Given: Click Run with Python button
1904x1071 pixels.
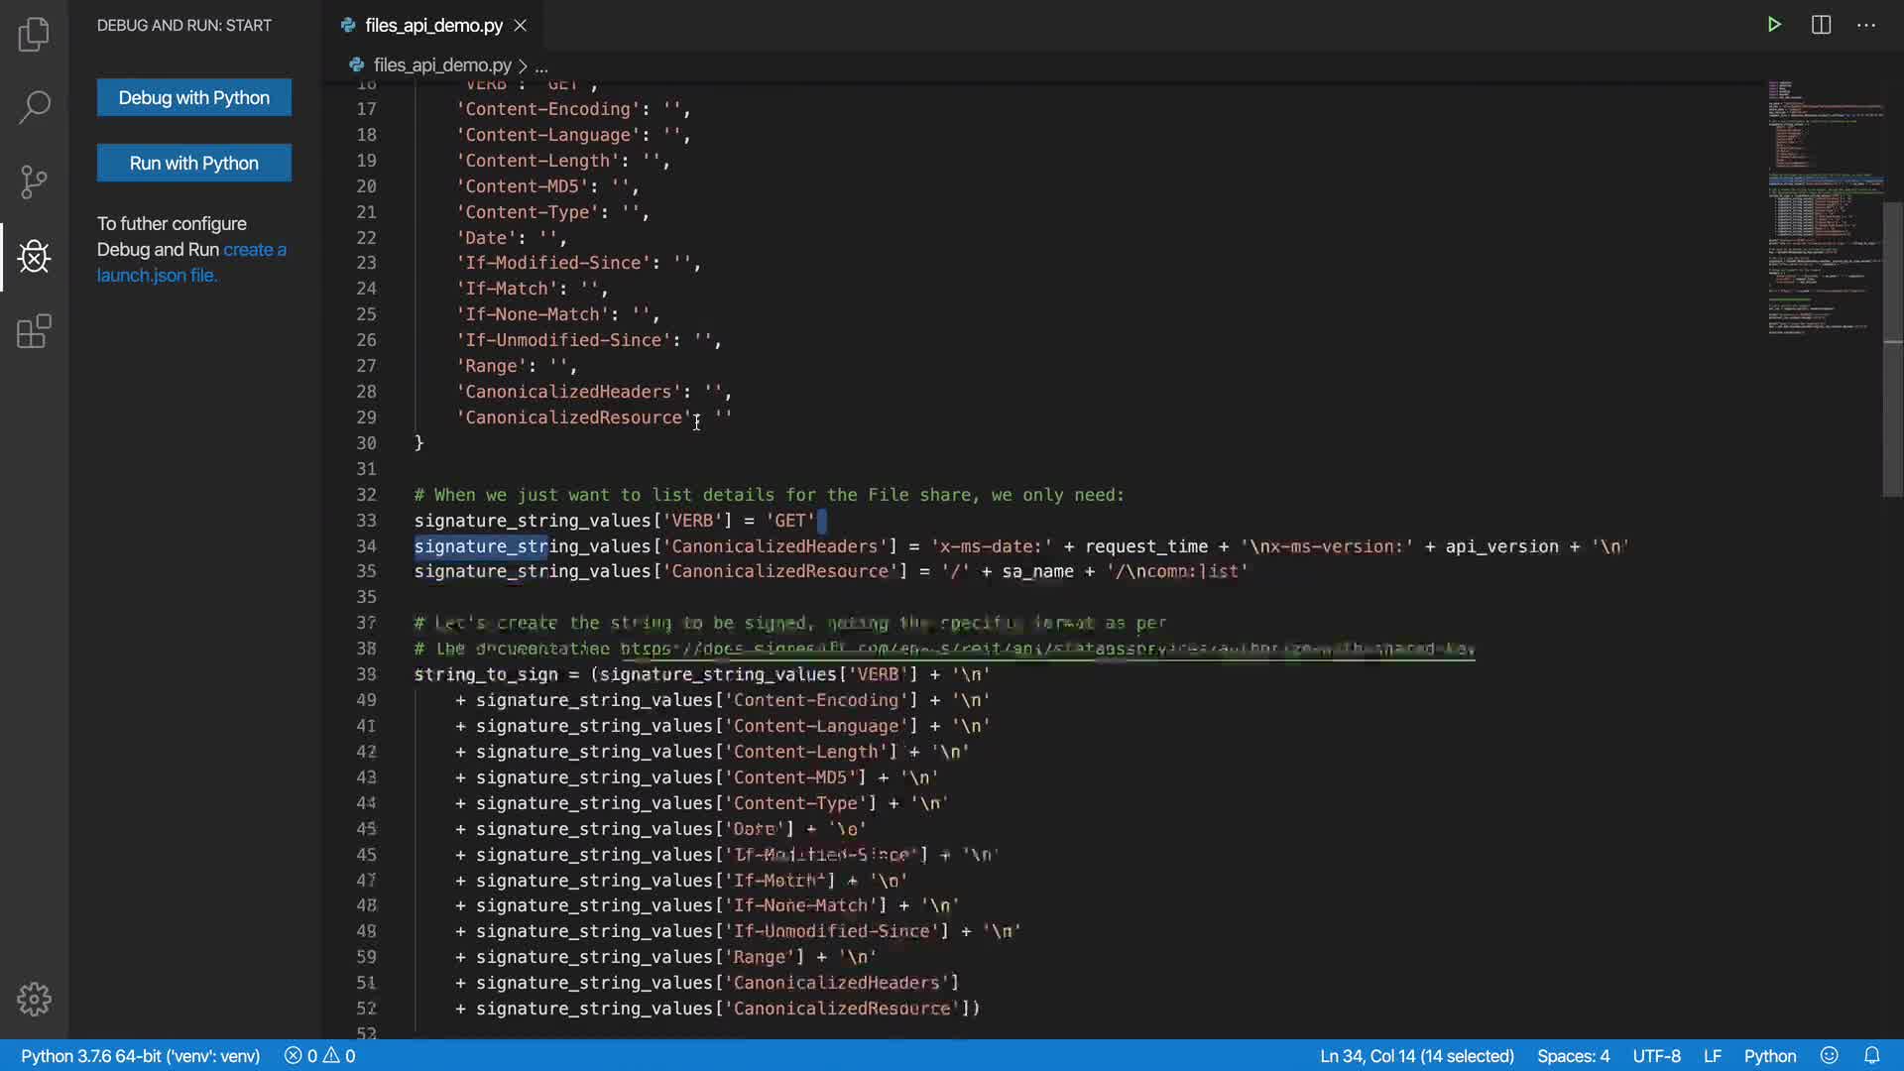Looking at the screenshot, I should pos(194,163).
